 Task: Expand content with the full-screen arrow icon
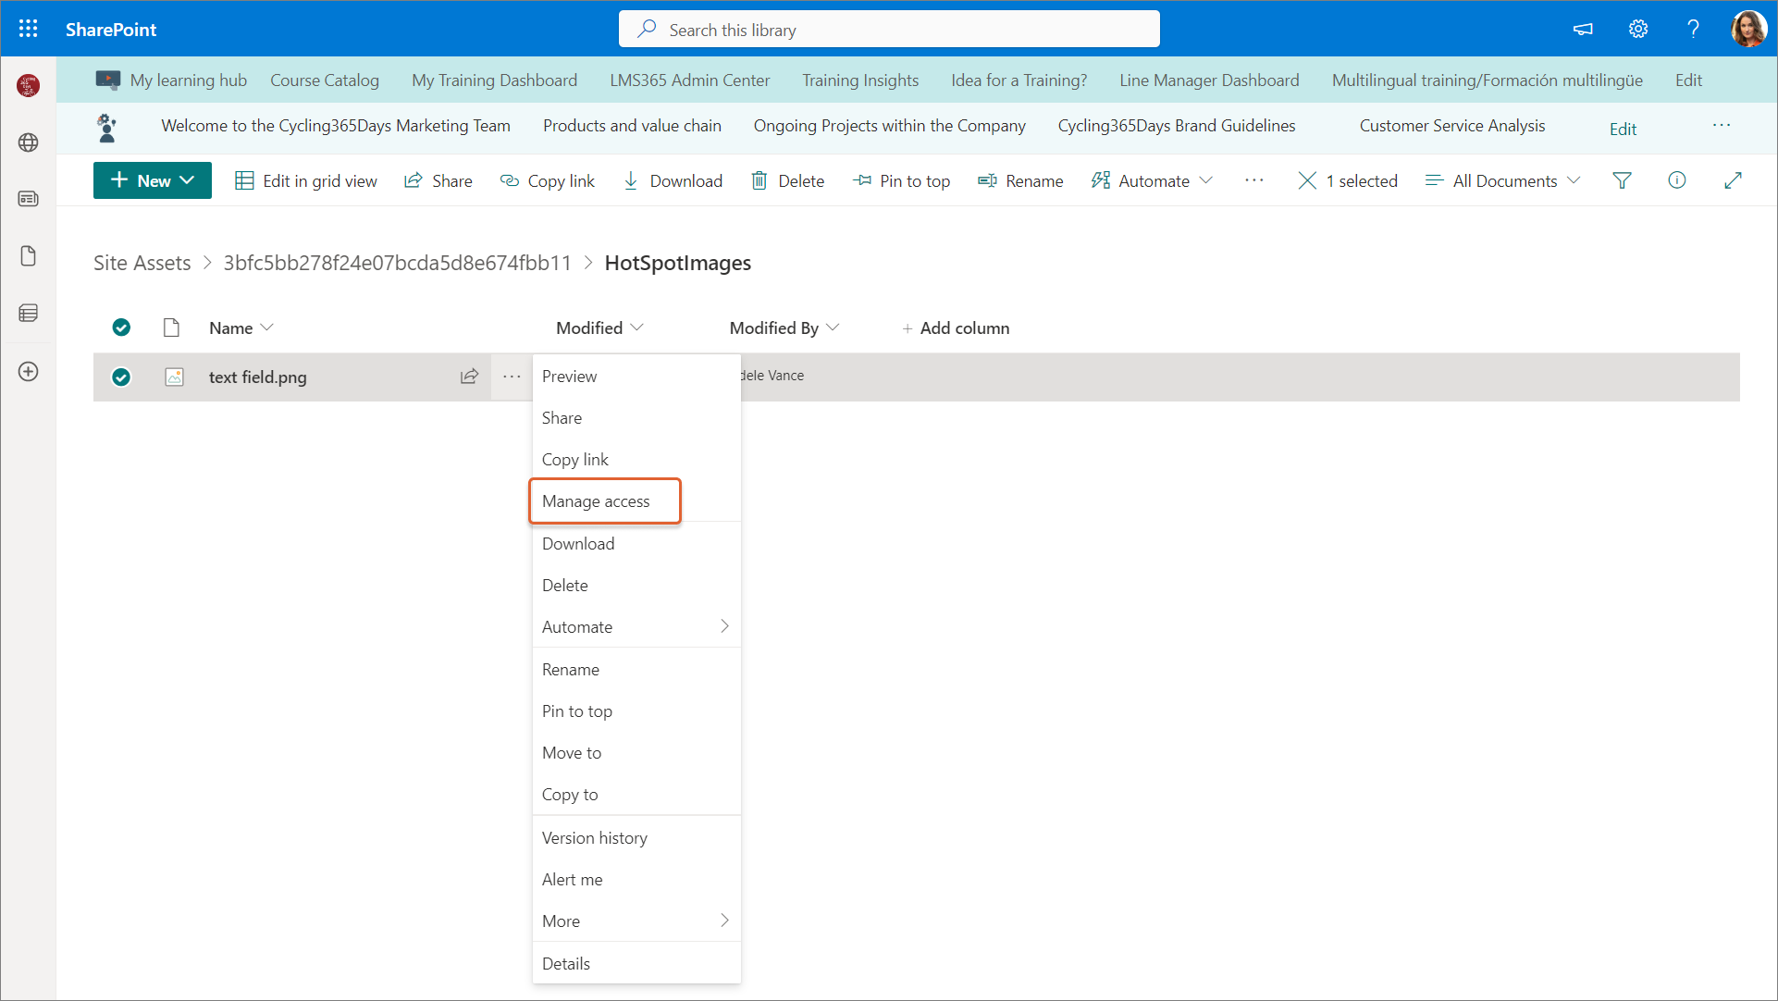pos(1733,180)
